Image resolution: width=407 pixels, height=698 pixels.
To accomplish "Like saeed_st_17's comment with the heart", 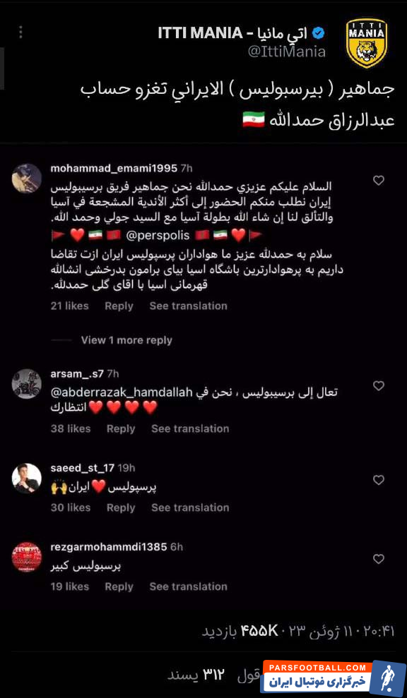I will [379, 480].
